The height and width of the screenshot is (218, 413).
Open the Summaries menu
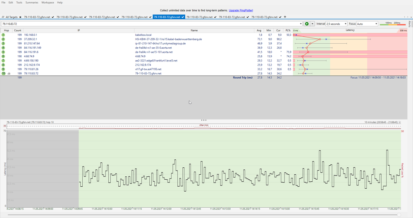tap(31, 2)
